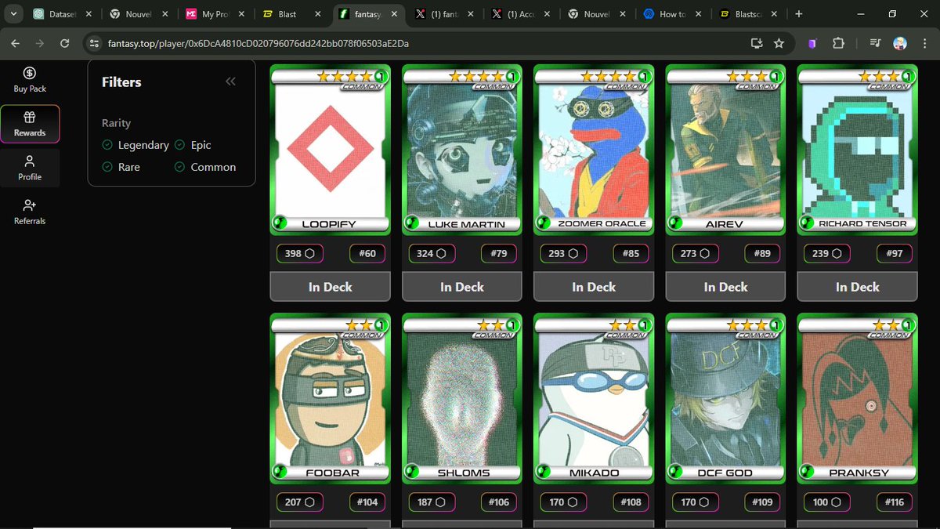This screenshot has width=940, height=529.
Task: Switch to the My Pro browser tab
Action: (x=215, y=14)
